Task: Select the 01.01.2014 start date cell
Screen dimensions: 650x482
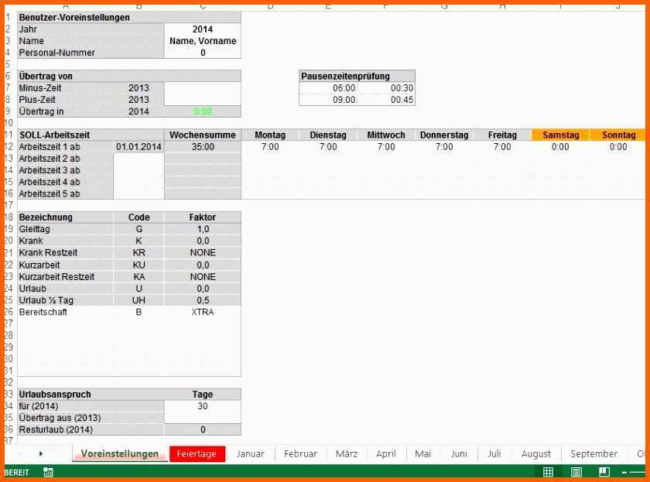Action: (139, 147)
